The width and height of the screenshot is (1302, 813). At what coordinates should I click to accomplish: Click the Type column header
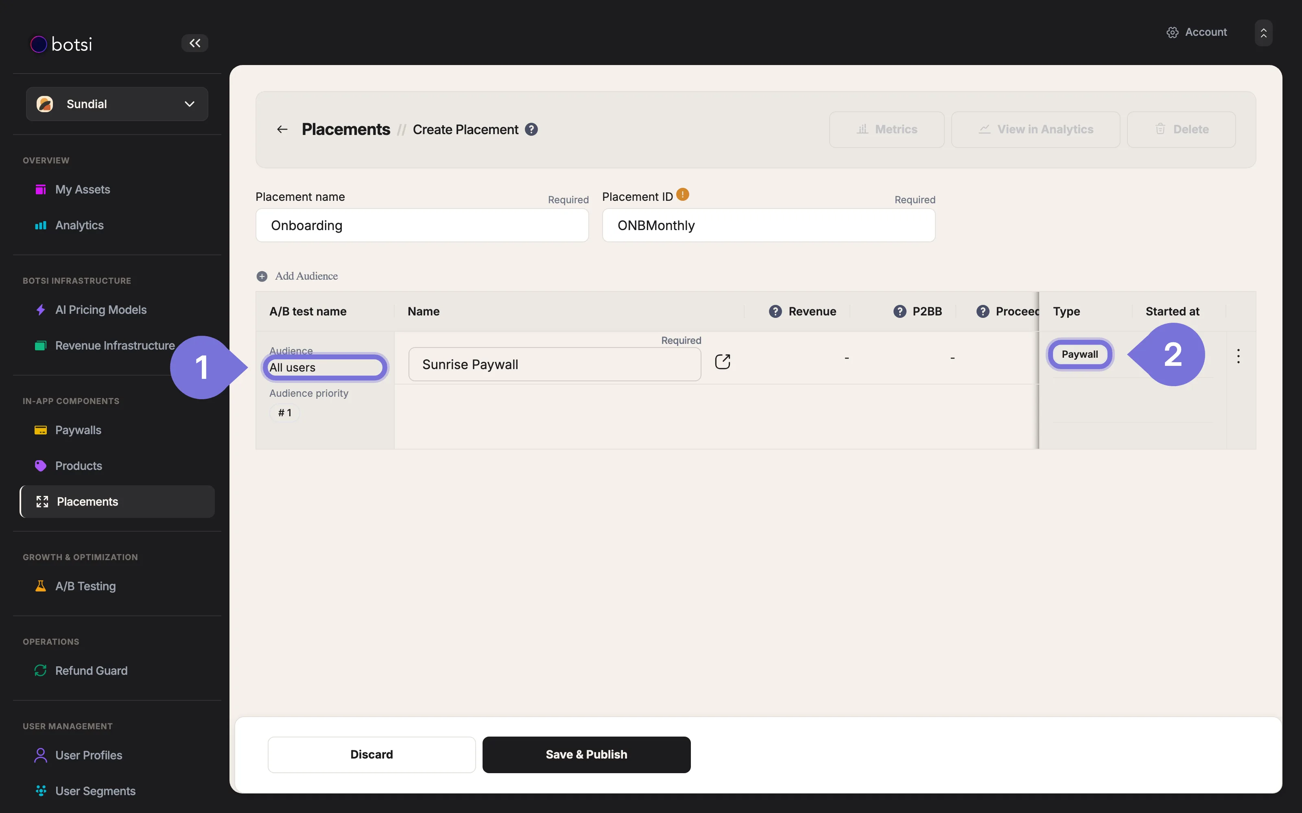pyautogui.click(x=1066, y=311)
